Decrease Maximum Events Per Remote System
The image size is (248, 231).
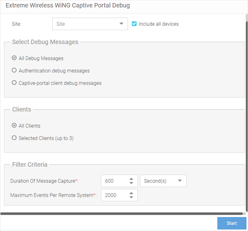point(131,197)
